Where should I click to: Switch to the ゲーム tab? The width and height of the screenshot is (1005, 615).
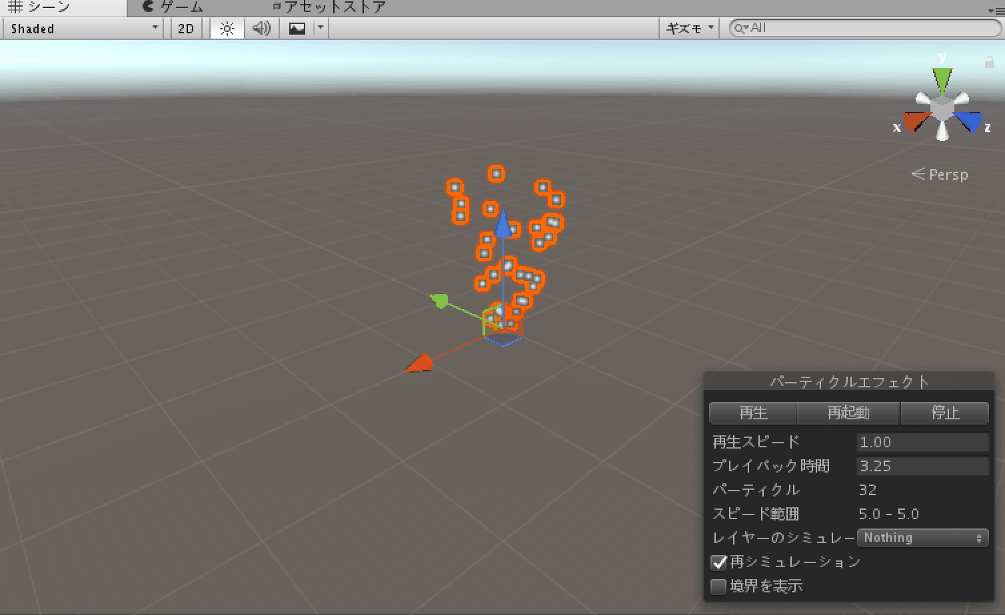pos(173,7)
